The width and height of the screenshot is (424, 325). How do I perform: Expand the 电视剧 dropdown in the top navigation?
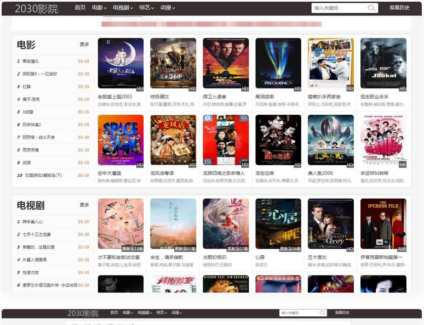[x=122, y=8]
